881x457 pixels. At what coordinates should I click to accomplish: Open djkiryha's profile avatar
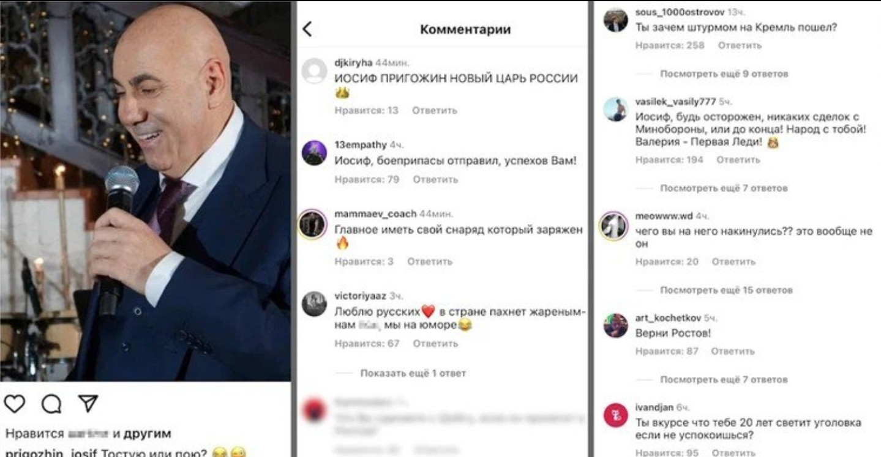click(314, 71)
